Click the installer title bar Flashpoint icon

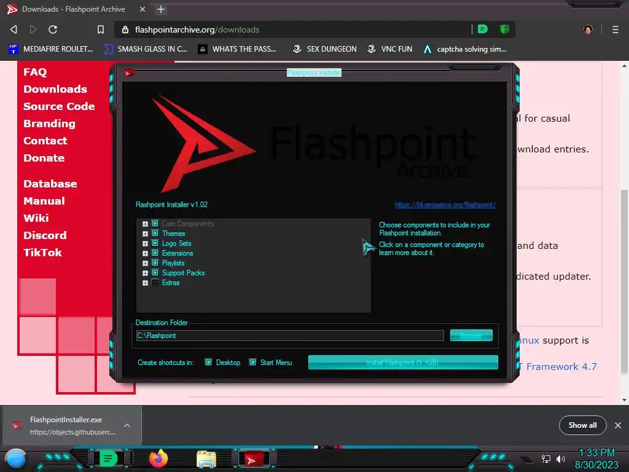tap(128, 73)
